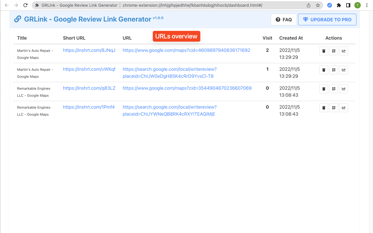Open short link inshrt.com/q83LZ

pos(89,88)
